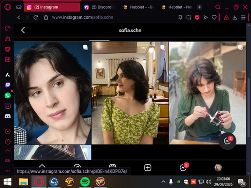Open the clock showing 22:03:06
The width and height of the screenshot is (251, 188).
coord(223,181)
